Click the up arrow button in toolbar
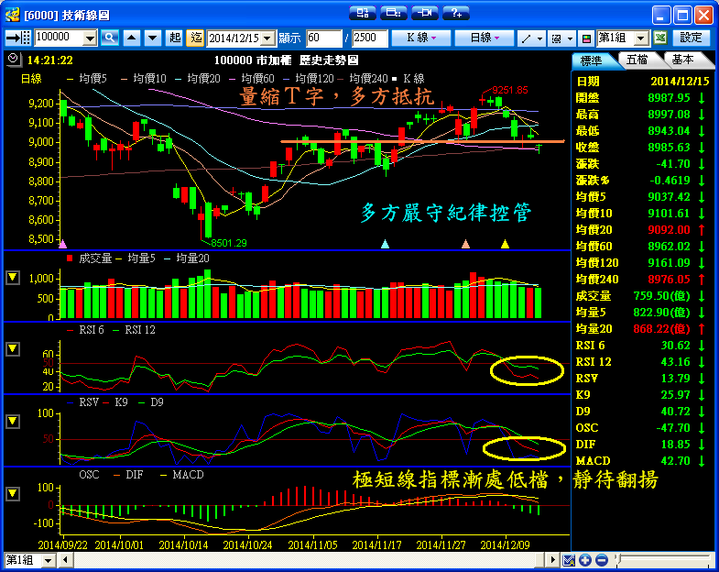Viewport: 719px width, 572px height. (131, 38)
